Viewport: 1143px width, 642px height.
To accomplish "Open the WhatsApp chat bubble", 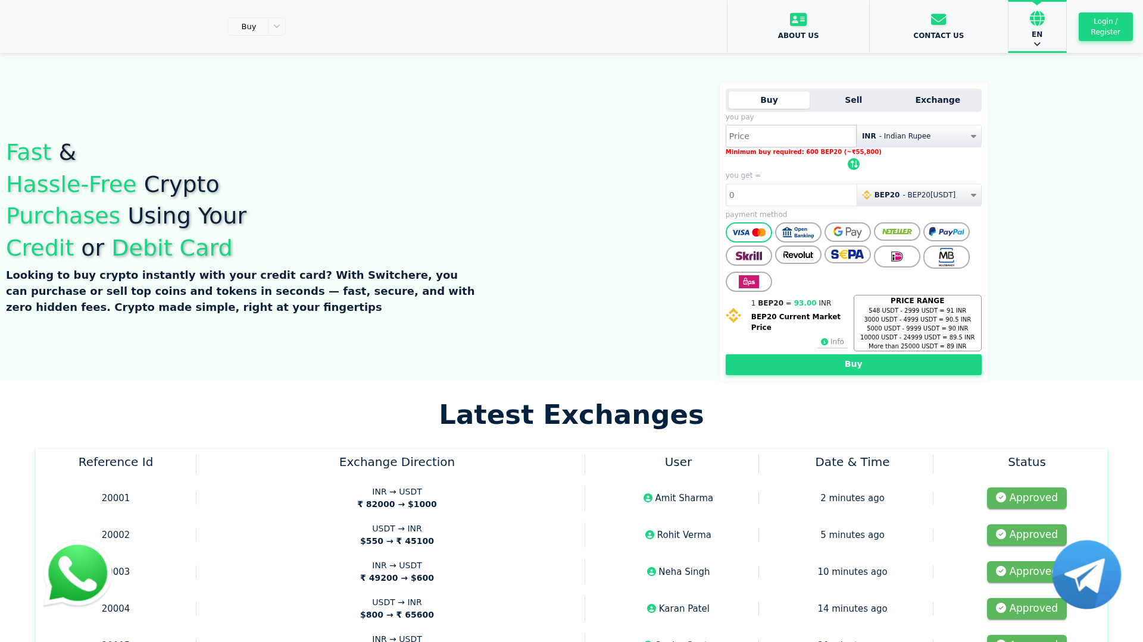I will (x=77, y=573).
